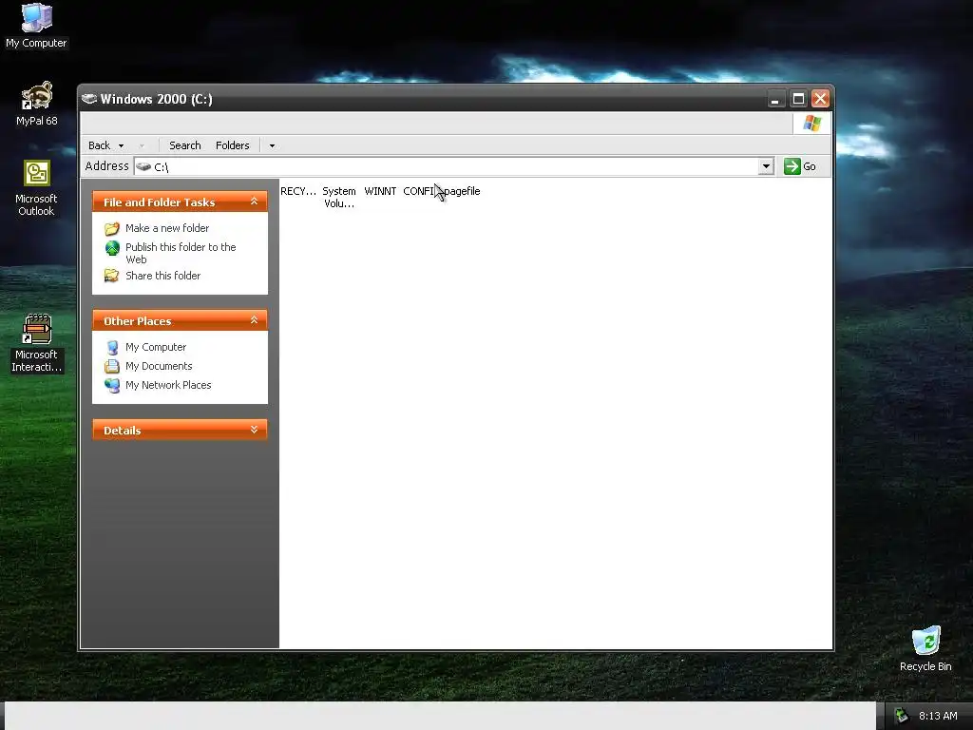Click the My Documents icon in Other Places
973x730 pixels.
pyautogui.click(x=112, y=366)
